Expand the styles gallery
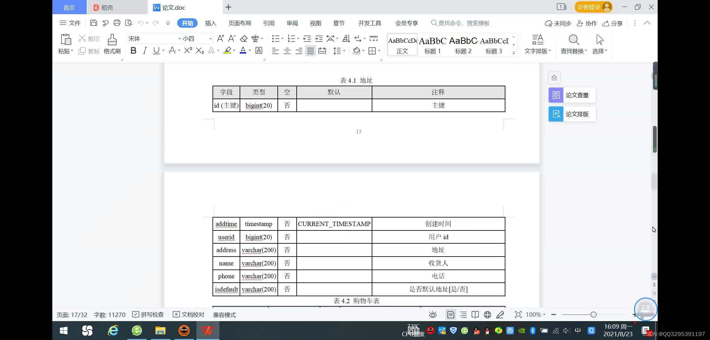The image size is (710, 340). tap(514, 53)
